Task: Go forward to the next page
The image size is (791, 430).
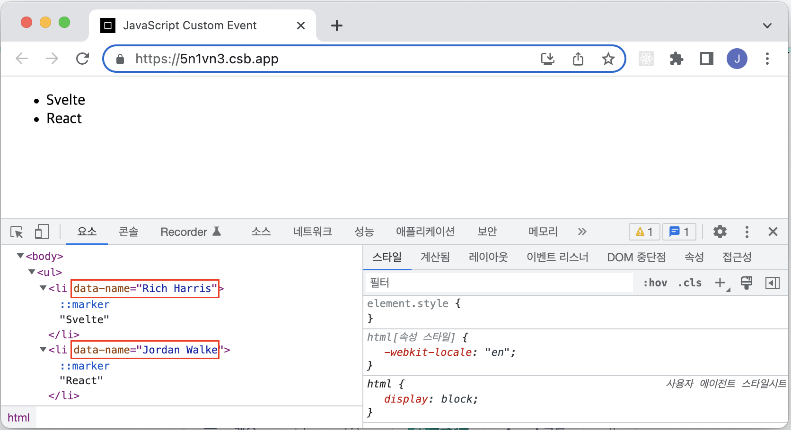Action: (x=52, y=59)
